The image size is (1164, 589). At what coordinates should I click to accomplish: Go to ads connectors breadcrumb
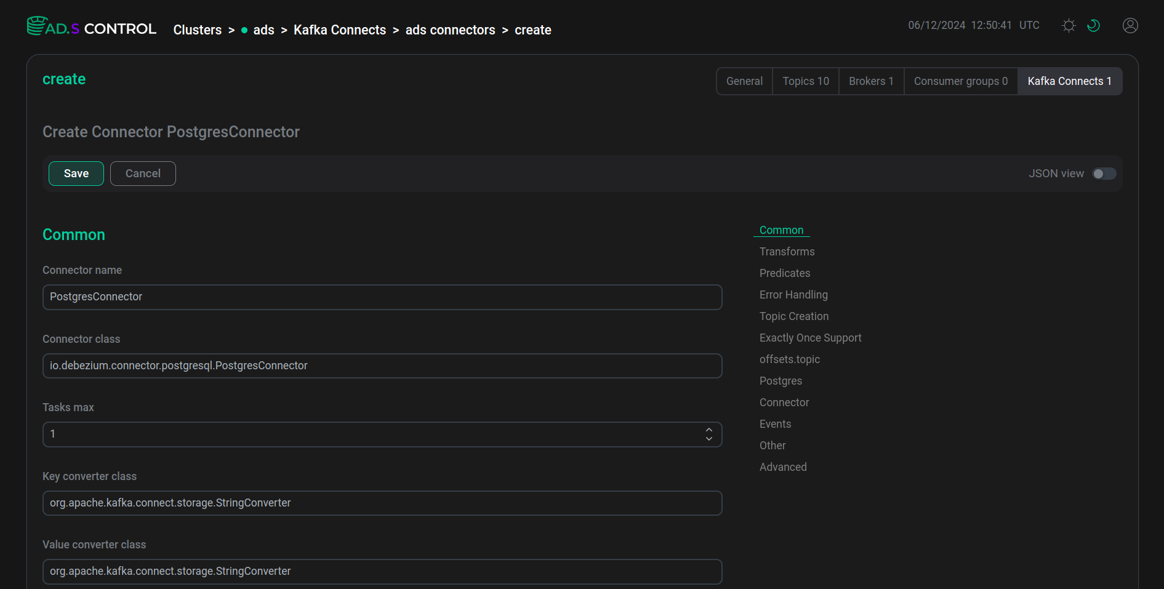click(450, 30)
